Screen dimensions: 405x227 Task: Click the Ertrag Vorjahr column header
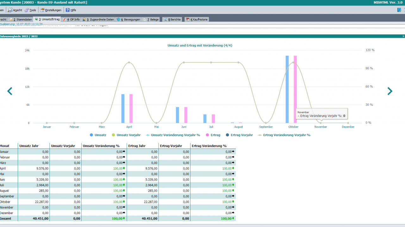(x=171, y=146)
